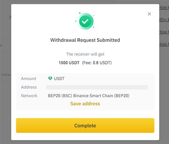
Task: Click the Address row label
Action: [x=29, y=87]
